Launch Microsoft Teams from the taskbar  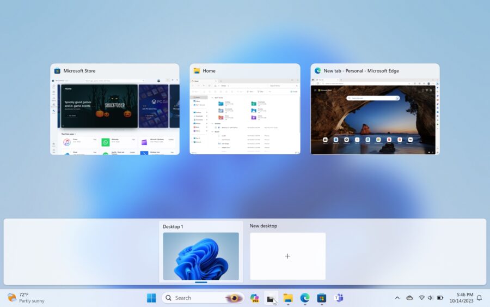(339, 298)
